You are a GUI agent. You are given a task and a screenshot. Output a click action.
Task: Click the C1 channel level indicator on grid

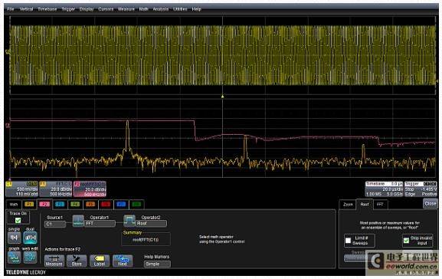click(x=8, y=51)
